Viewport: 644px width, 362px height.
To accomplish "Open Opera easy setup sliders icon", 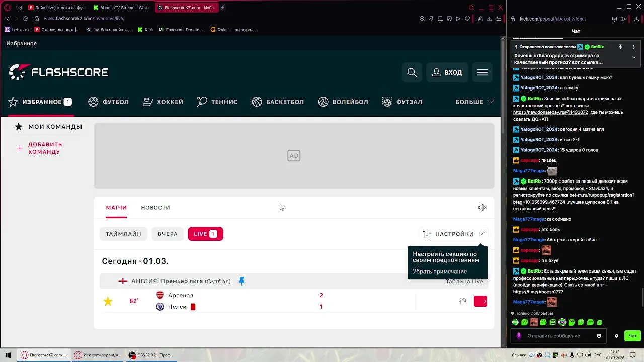I will (499, 19).
